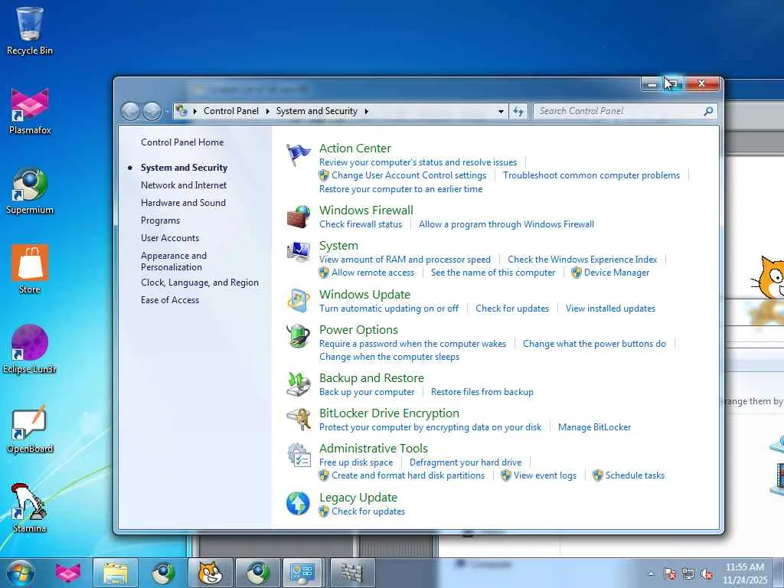Click the Windows Update icon
The image size is (784, 588).
[298, 301]
